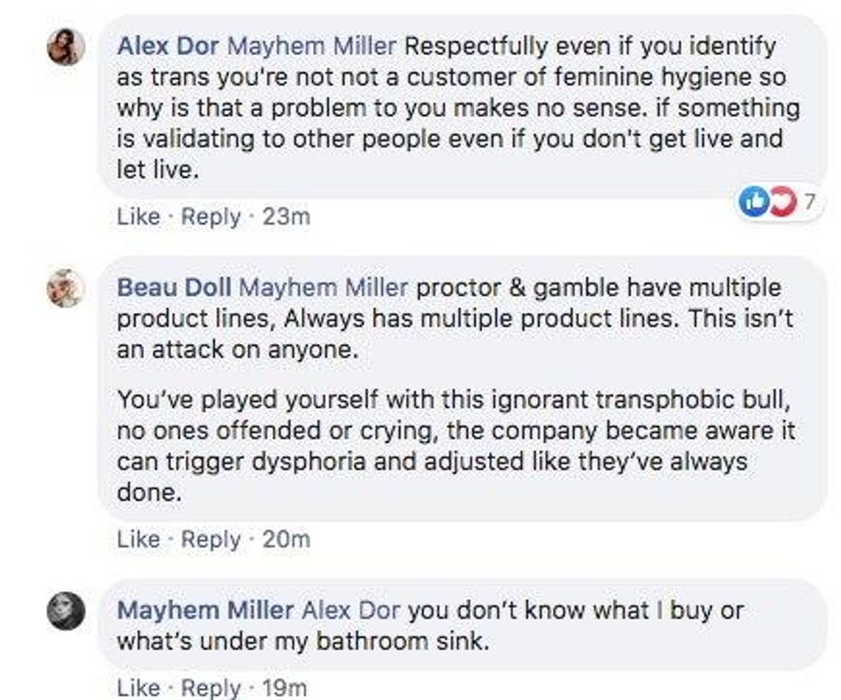This screenshot has height=700, width=841.
Task: Open the 23m timestamp link
Action: pyautogui.click(x=286, y=217)
